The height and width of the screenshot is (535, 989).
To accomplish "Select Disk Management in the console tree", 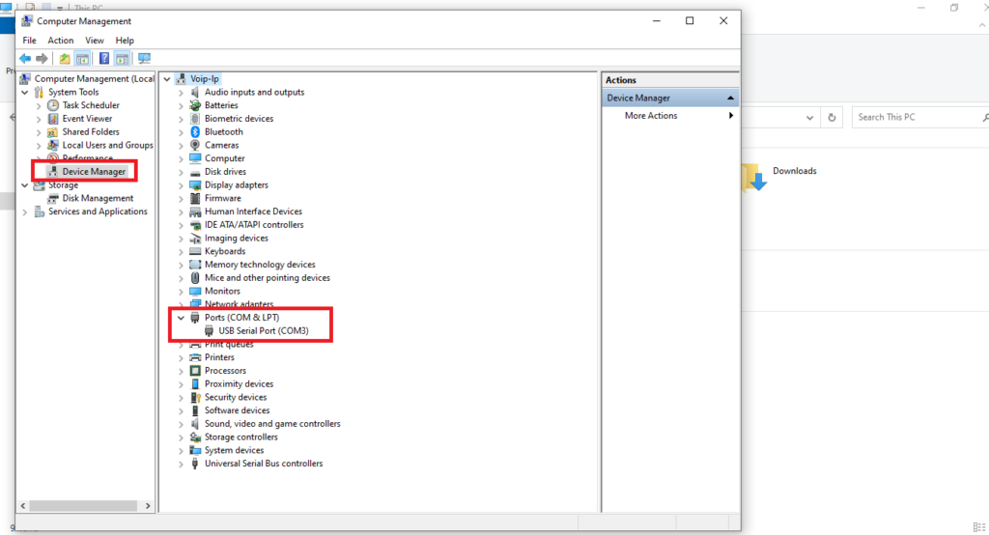I will [98, 198].
